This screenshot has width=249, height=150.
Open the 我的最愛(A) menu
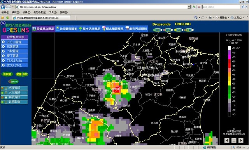tap(40, 12)
